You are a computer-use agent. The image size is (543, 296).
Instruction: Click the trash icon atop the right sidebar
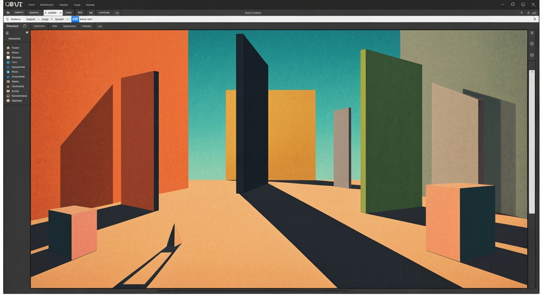coord(532,33)
